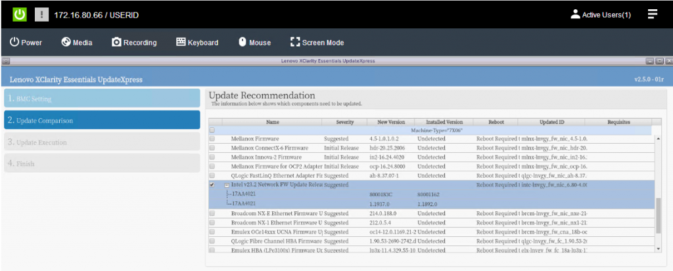Click the Requisites column header
Image resolution: width=673 pixels, height=271 pixels.
pyautogui.click(x=618, y=122)
